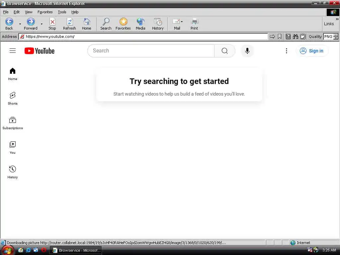The width and height of the screenshot is (340, 255).
Task: Click the YouTube magnifier search button
Action: coord(225,51)
